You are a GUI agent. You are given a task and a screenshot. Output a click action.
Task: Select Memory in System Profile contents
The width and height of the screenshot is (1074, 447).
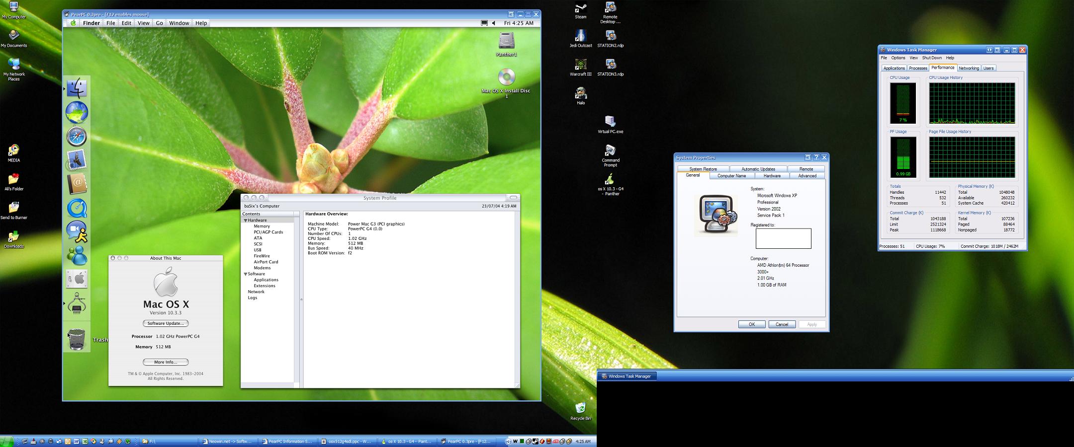(262, 226)
